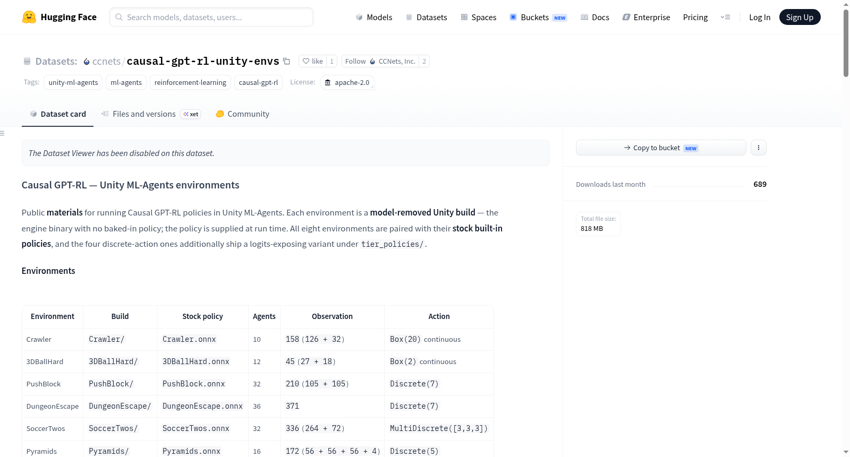Open the causal-gpt-rl-unity-envs dataset link
Image resolution: width=850 pixels, height=457 pixels.
203,61
